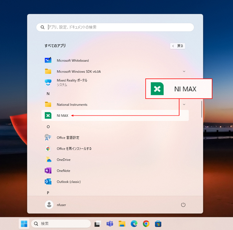Image resolution: width=233 pixels, height=230 pixels.
Task: Open Office language settings app
Action: click(68, 138)
